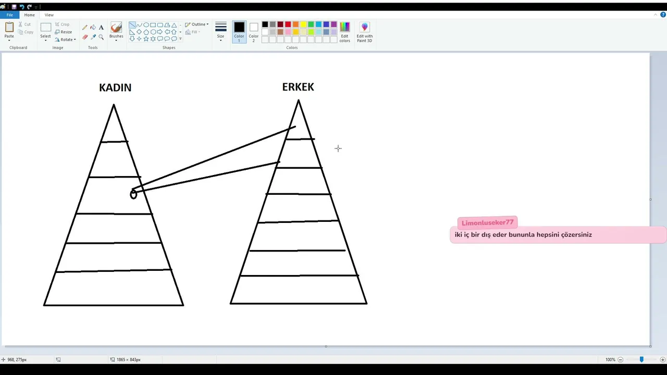Choose the Pentagon shape

146,32
